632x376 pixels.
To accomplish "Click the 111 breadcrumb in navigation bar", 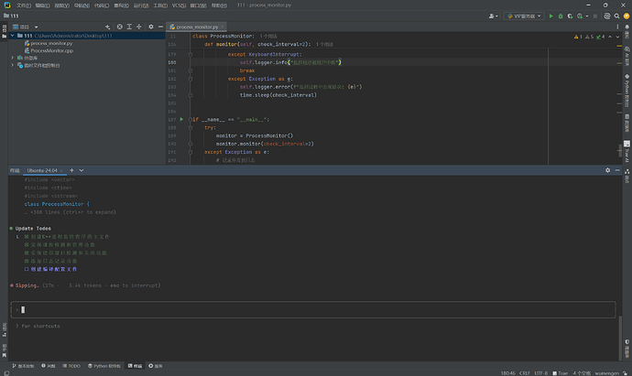I will [11, 16].
